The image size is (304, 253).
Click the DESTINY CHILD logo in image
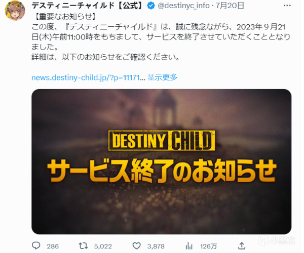click(162, 141)
